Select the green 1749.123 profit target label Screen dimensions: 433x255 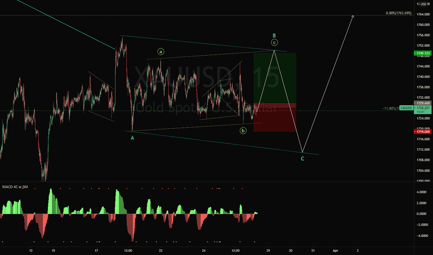pos(423,53)
